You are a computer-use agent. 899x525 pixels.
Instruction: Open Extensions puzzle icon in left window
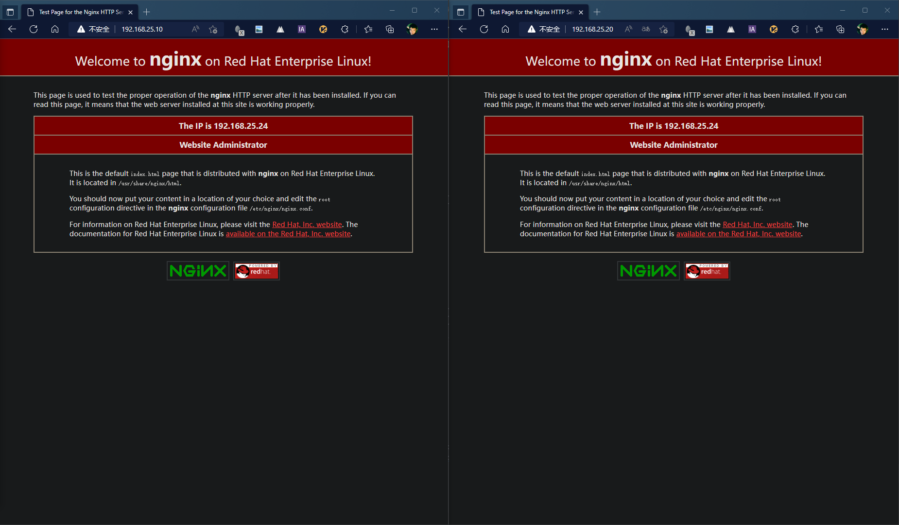point(345,29)
